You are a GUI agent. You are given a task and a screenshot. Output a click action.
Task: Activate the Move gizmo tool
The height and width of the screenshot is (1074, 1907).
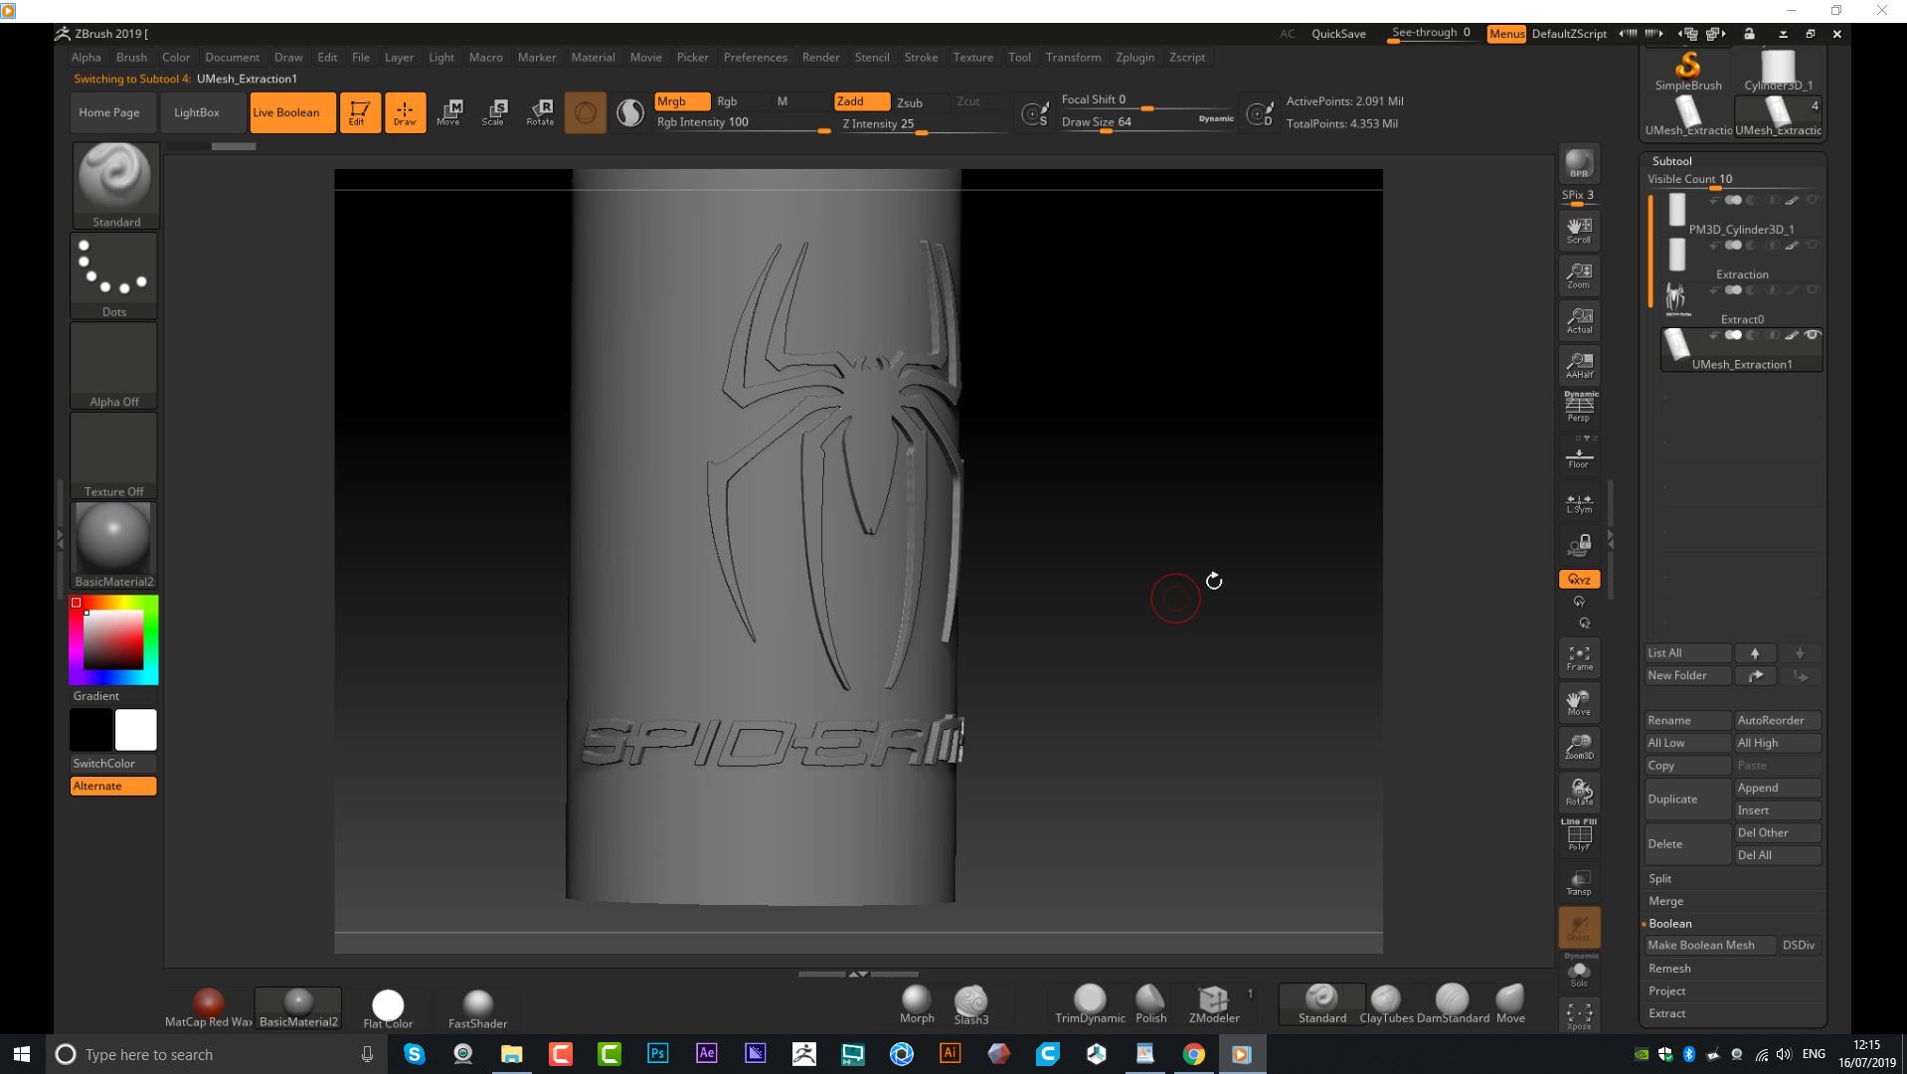[x=449, y=112]
